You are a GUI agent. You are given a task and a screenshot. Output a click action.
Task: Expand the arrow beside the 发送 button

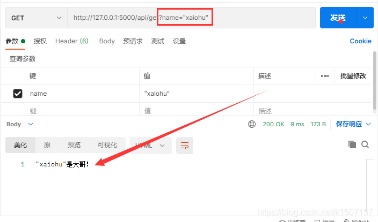pyautogui.click(x=365, y=18)
